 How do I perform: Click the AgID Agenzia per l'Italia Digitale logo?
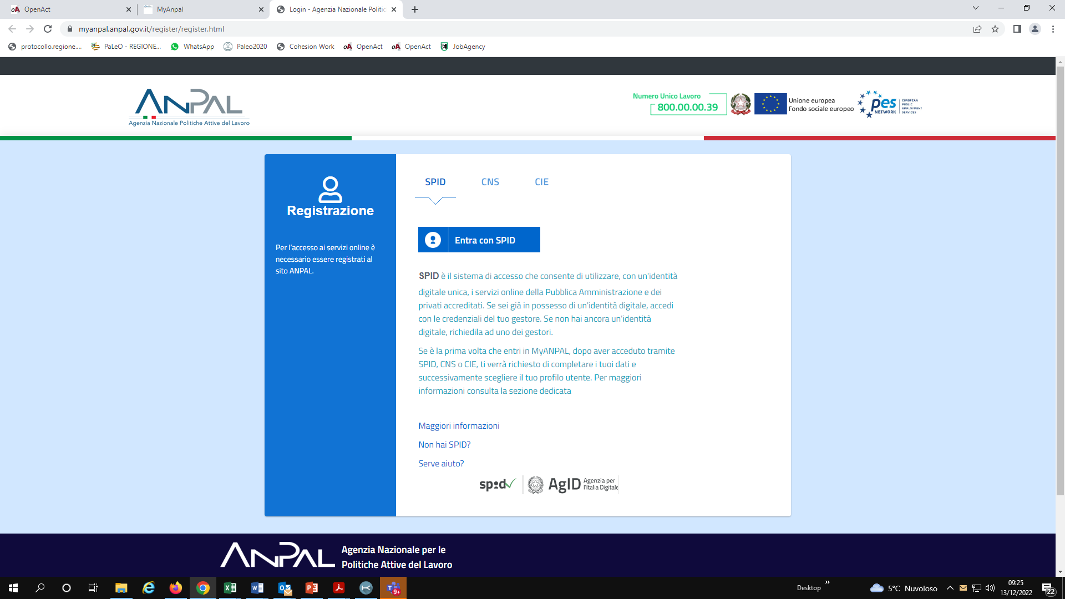[x=573, y=484]
